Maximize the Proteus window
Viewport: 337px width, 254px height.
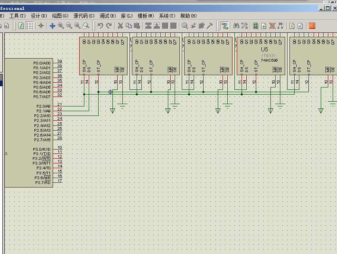328,8
